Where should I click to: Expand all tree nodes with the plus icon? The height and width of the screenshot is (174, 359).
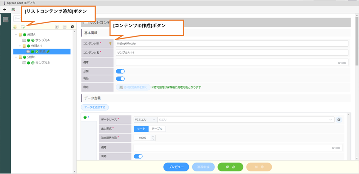(57, 27)
